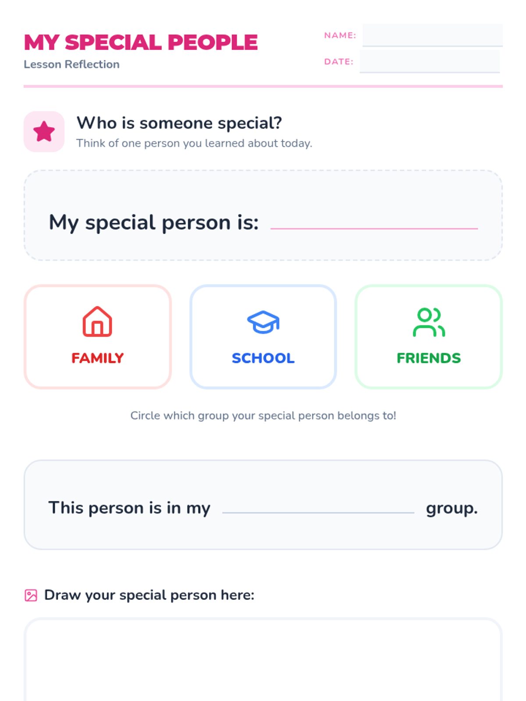The image size is (526, 701).
Task: Click the picture icon beside Draw prompt
Action: pyautogui.click(x=31, y=595)
